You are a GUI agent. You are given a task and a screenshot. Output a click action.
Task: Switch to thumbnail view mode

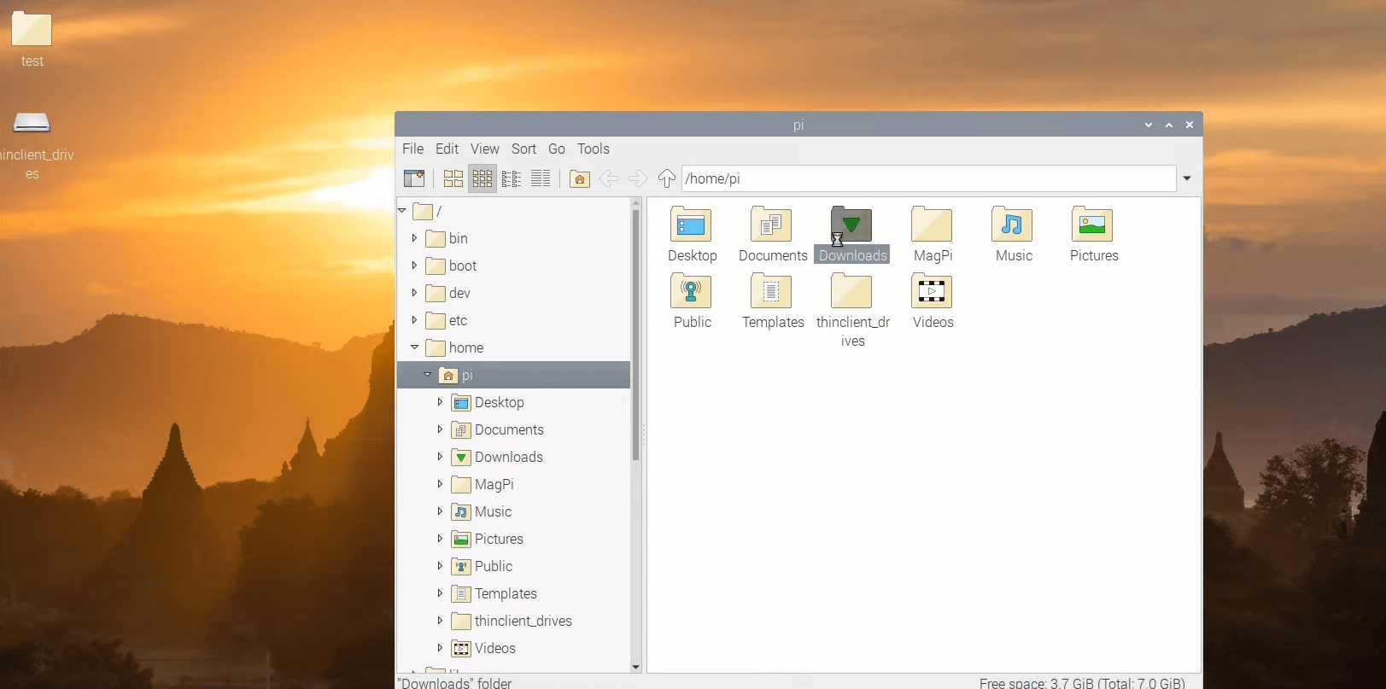click(x=482, y=178)
